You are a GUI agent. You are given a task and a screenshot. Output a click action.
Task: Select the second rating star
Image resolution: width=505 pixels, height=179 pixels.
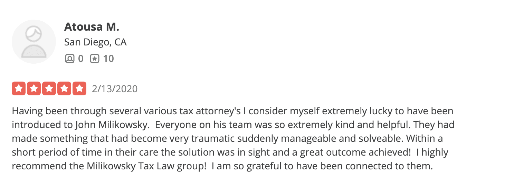pyautogui.click(x=34, y=89)
